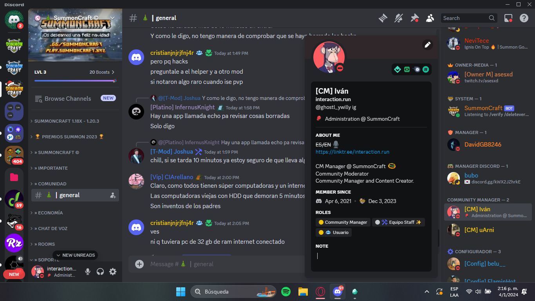
Task: Open purple Rz server icon
Action: 14,243
